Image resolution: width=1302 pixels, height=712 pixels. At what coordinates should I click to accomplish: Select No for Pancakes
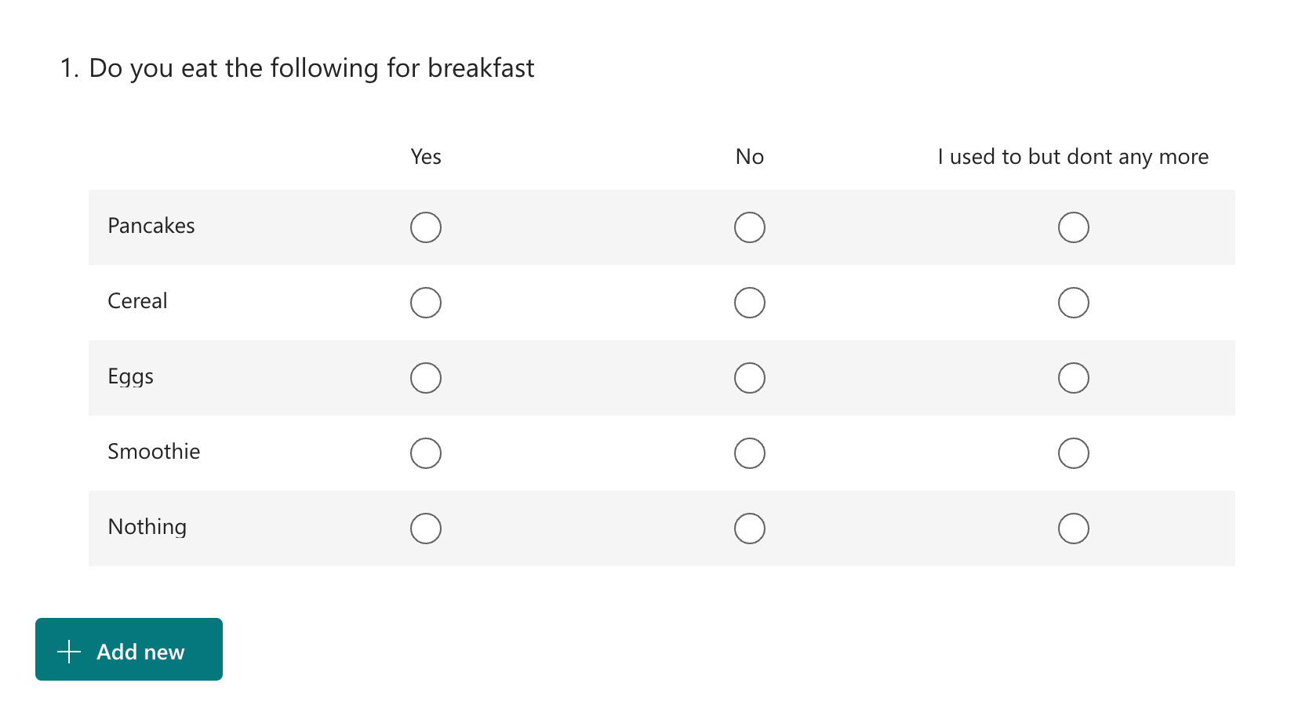[x=749, y=227]
